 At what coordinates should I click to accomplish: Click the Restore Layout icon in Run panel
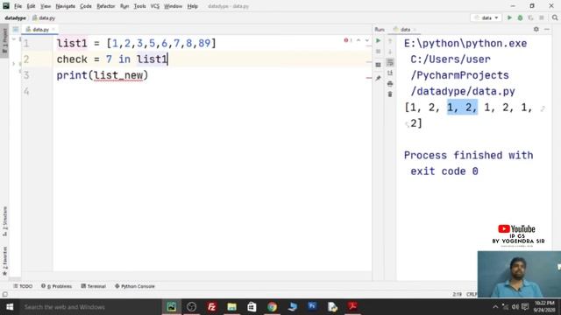coord(378,65)
